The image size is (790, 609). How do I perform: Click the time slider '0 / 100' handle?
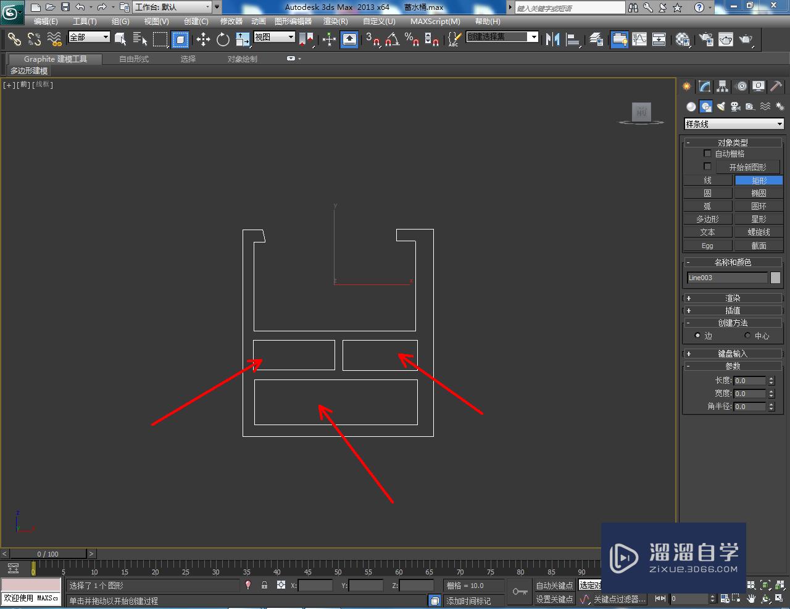tap(48, 553)
